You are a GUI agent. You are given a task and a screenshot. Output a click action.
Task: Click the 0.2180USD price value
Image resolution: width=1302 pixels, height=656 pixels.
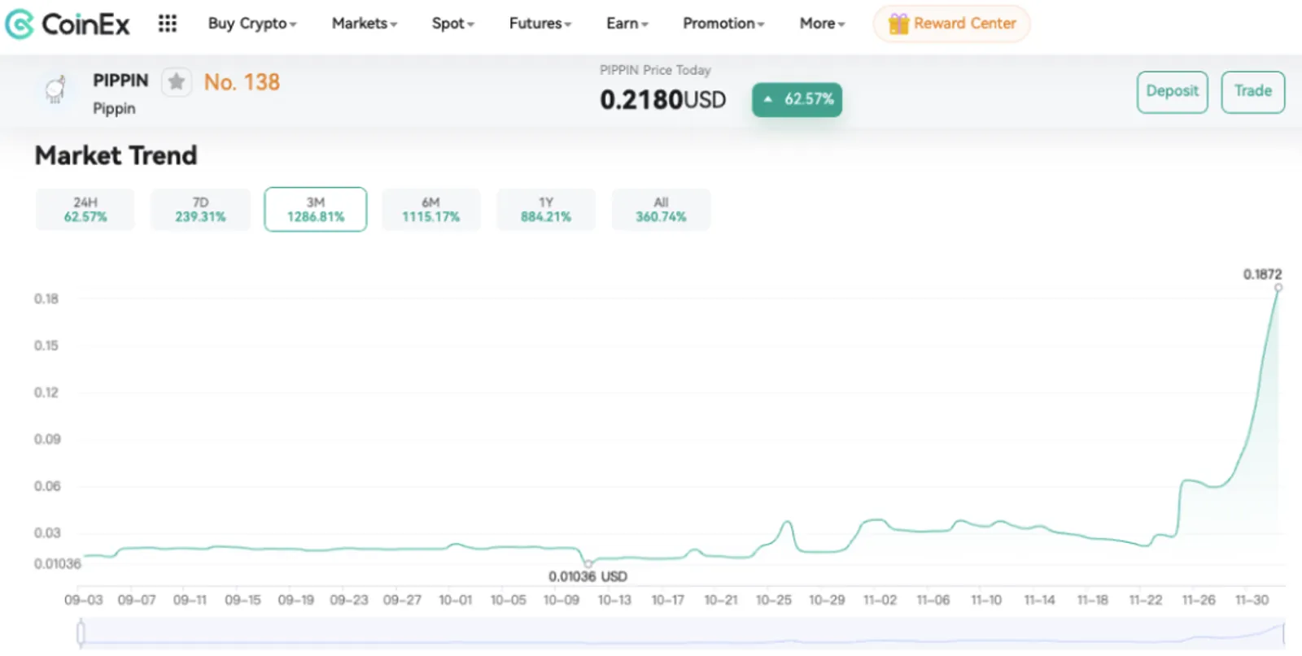point(662,100)
